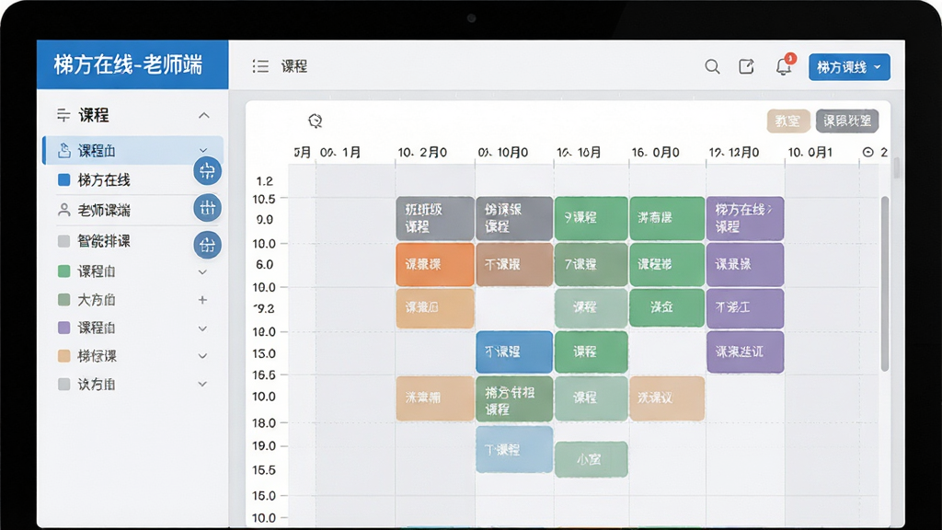Click the small circle icon ending date header
The width and height of the screenshot is (942, 530).
point(867,152)
